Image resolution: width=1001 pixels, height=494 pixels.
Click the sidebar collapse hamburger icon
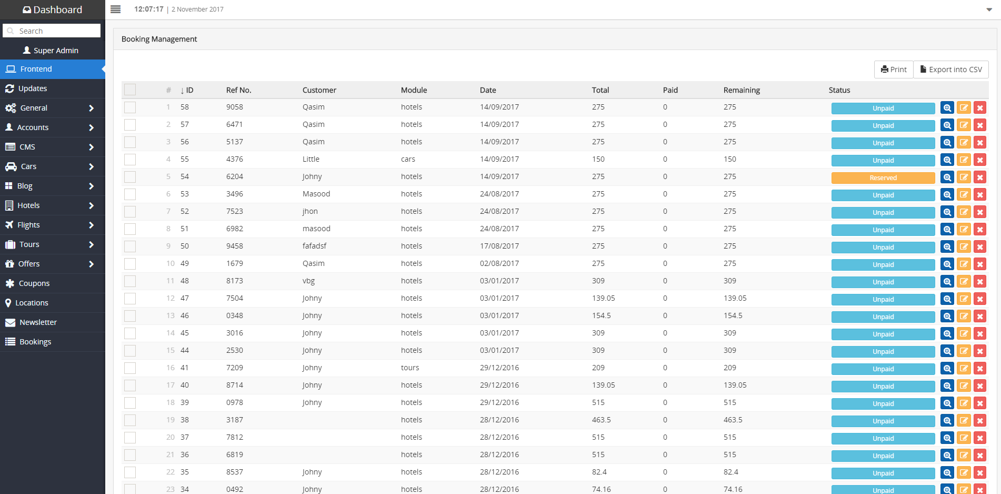click(x=115, y=9)
